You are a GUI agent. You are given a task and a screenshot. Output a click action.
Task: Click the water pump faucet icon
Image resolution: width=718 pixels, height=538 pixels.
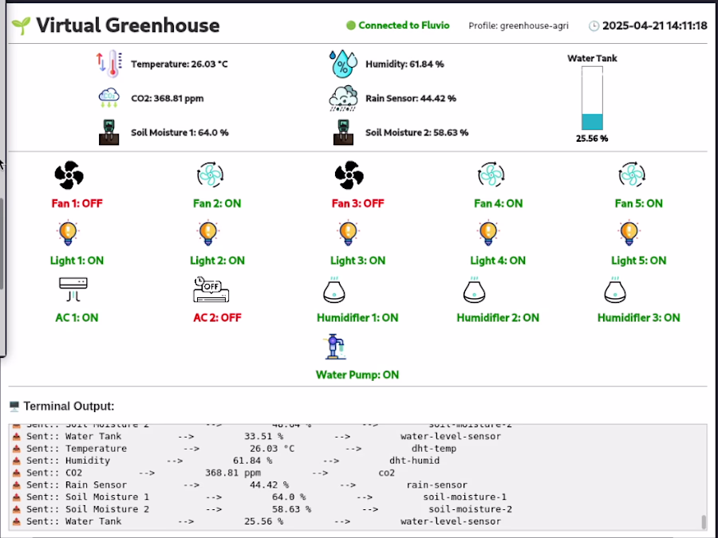click(x=335, y=347)
